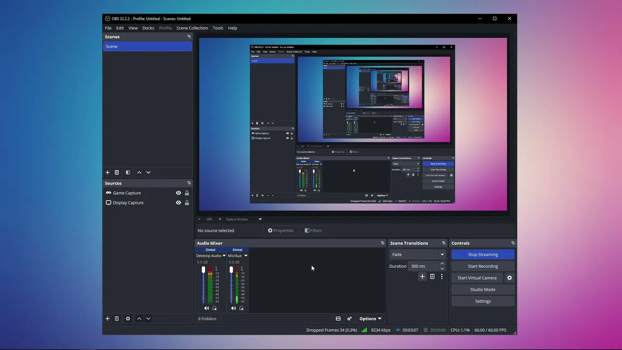Open OBS Settings from Controls

pyautogui.click(x=483, y=301)
